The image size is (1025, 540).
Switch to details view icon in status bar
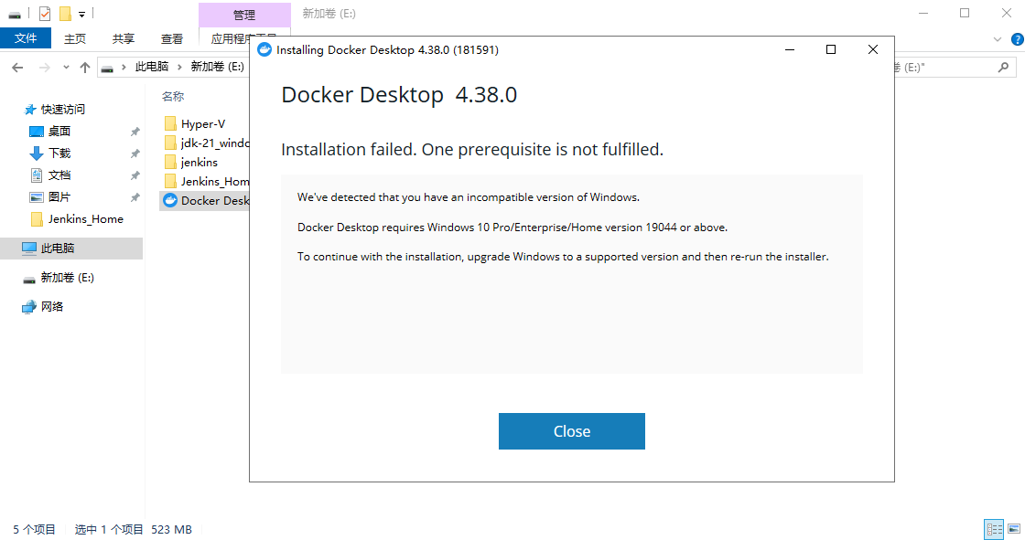pos(994,529)
